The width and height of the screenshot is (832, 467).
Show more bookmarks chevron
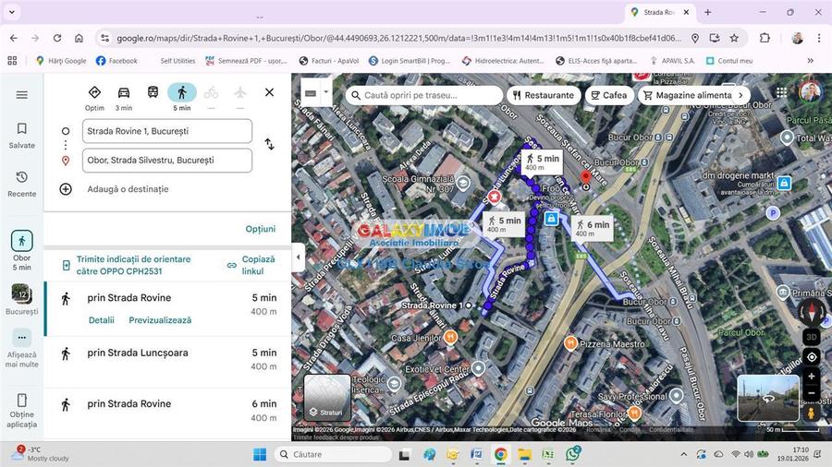point(810,61)
